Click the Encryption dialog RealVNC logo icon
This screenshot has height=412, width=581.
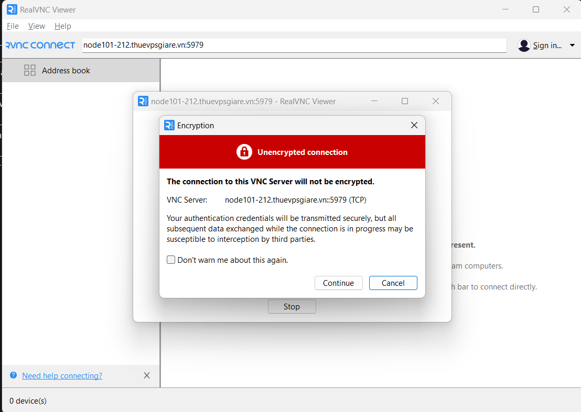[169, 125]
